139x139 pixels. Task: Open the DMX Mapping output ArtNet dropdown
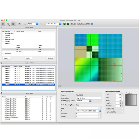(x=90, y=101)
